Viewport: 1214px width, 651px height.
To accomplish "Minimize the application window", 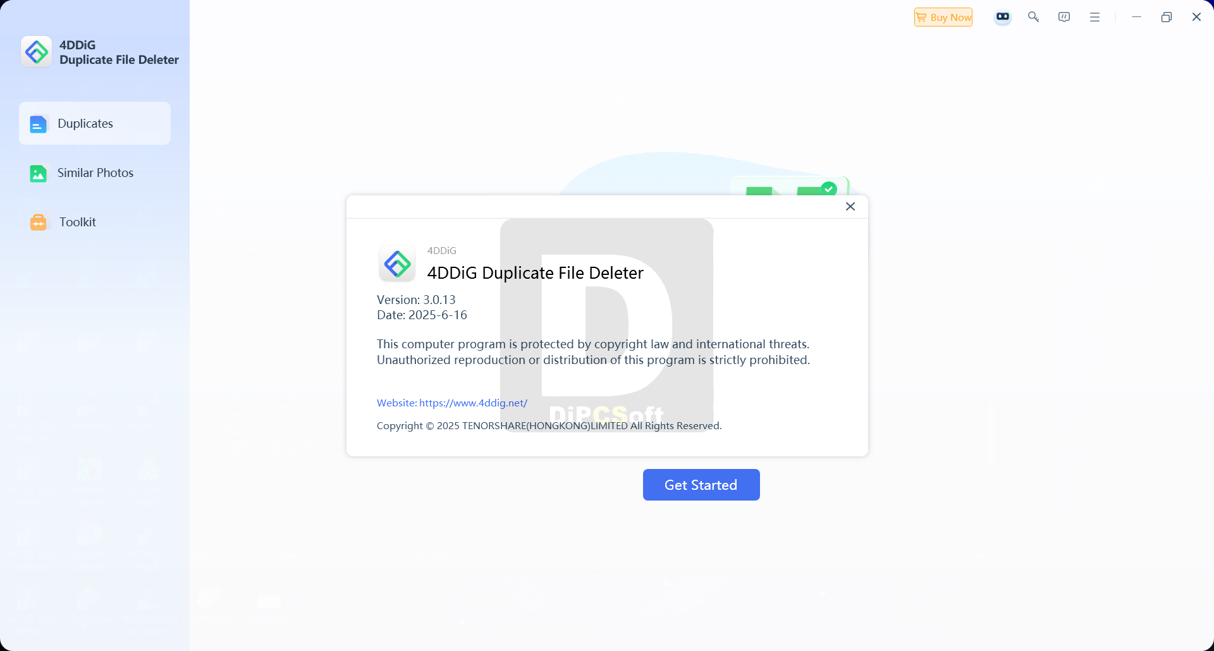I will (1136, 17).
